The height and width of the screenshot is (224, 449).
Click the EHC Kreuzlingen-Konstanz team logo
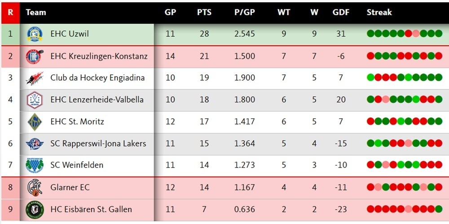(x=35, y=56)
